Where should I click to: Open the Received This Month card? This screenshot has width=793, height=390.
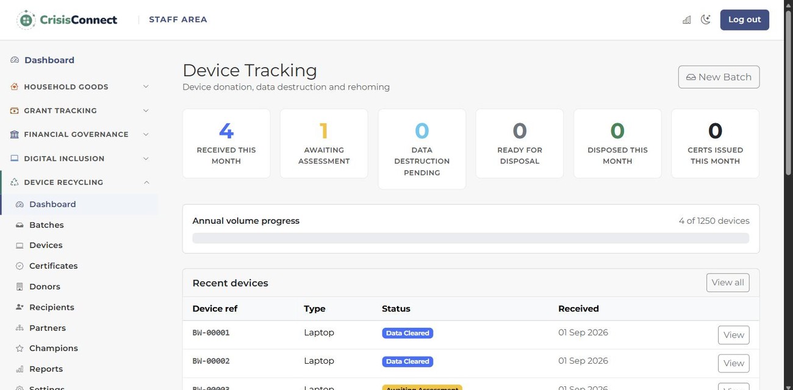click(226, 143)
